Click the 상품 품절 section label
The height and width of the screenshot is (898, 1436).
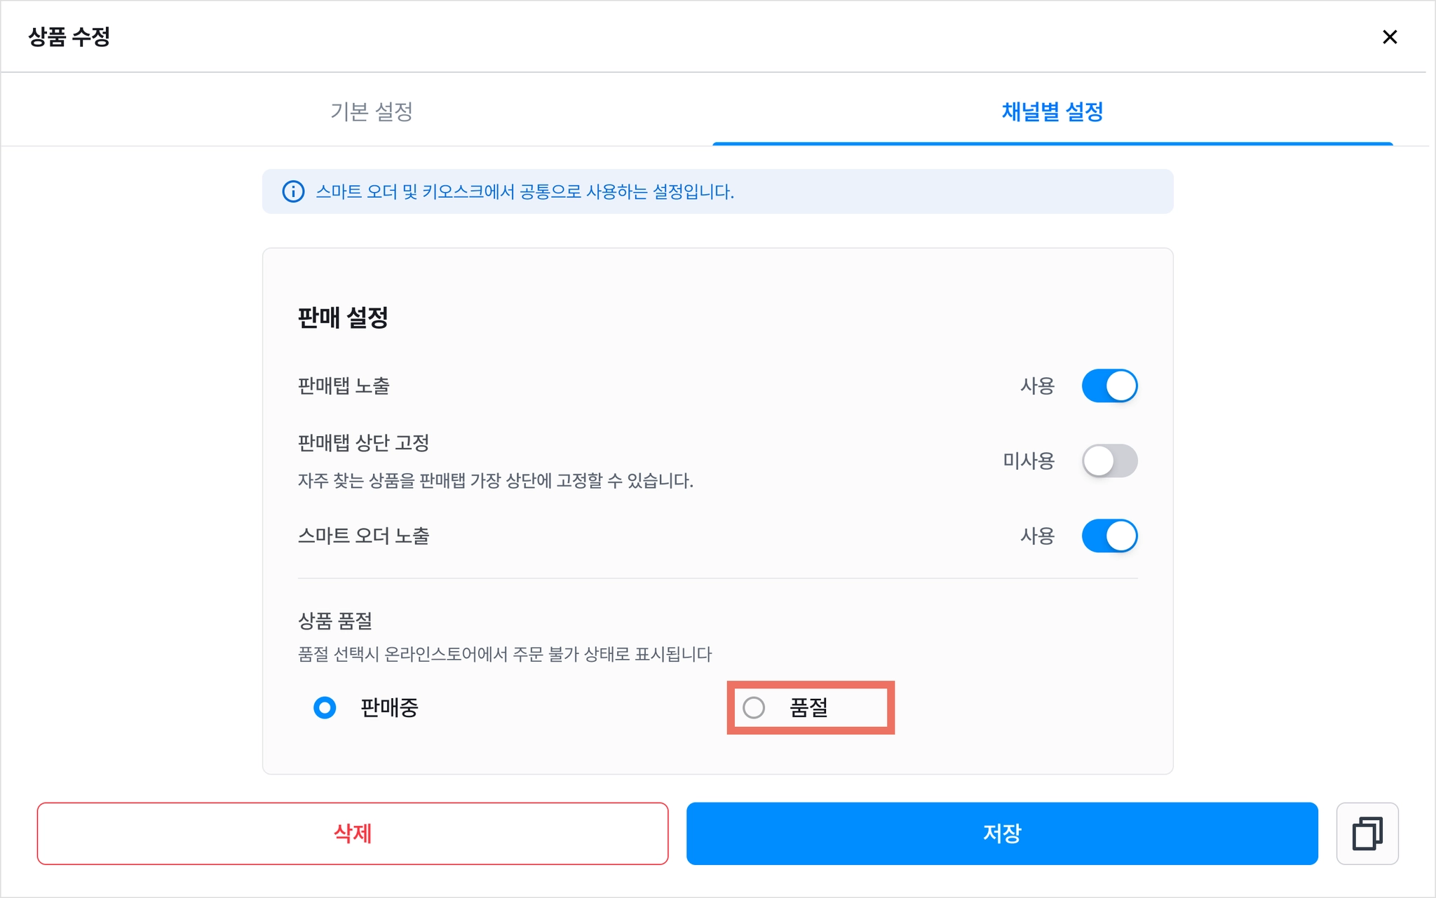coord(334,620)
